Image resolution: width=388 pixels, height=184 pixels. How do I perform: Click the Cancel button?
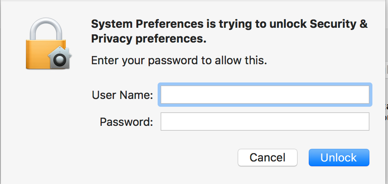pos(268,158)
